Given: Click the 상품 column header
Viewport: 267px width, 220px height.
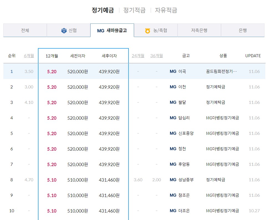Looking at the screenshot, I should pyautogui.click(x=223, y=56).
